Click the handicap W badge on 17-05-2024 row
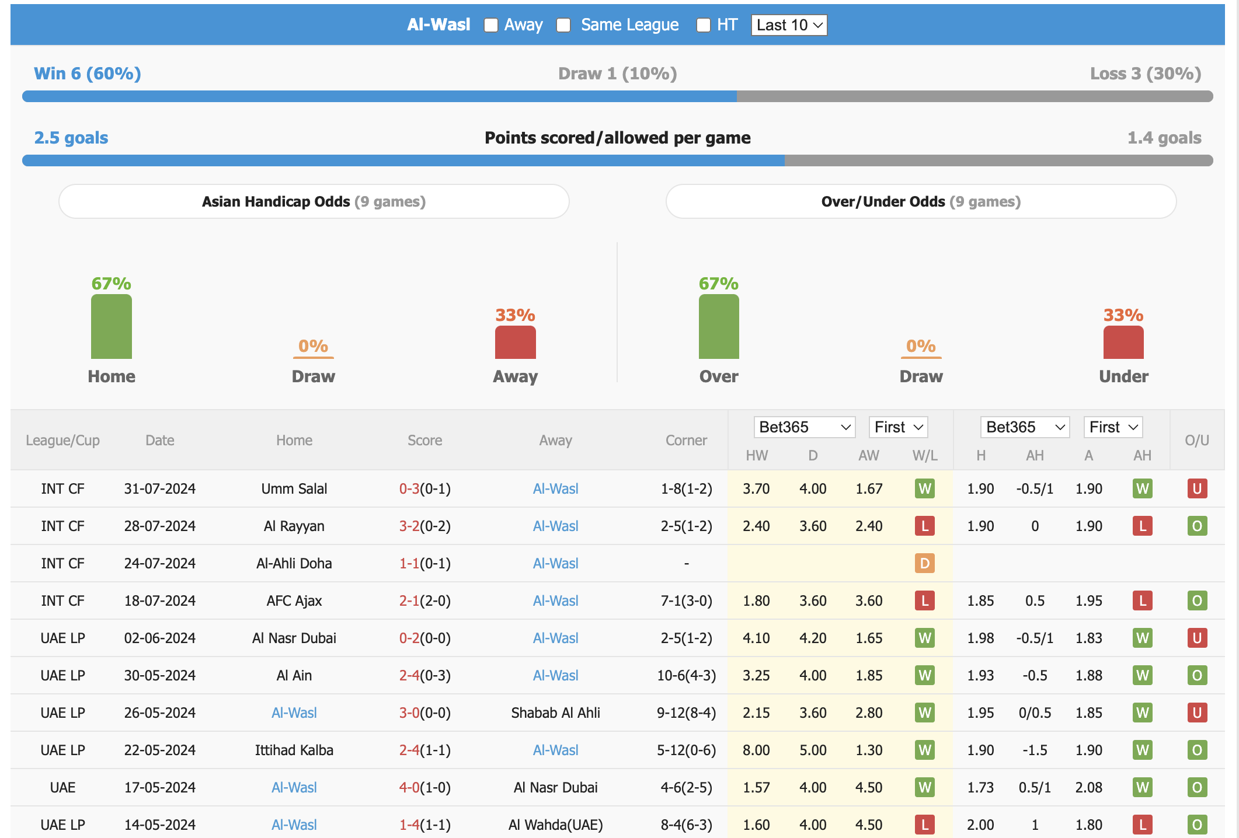The height and width of the screenshot is (838, 1239). (1143, 787)
